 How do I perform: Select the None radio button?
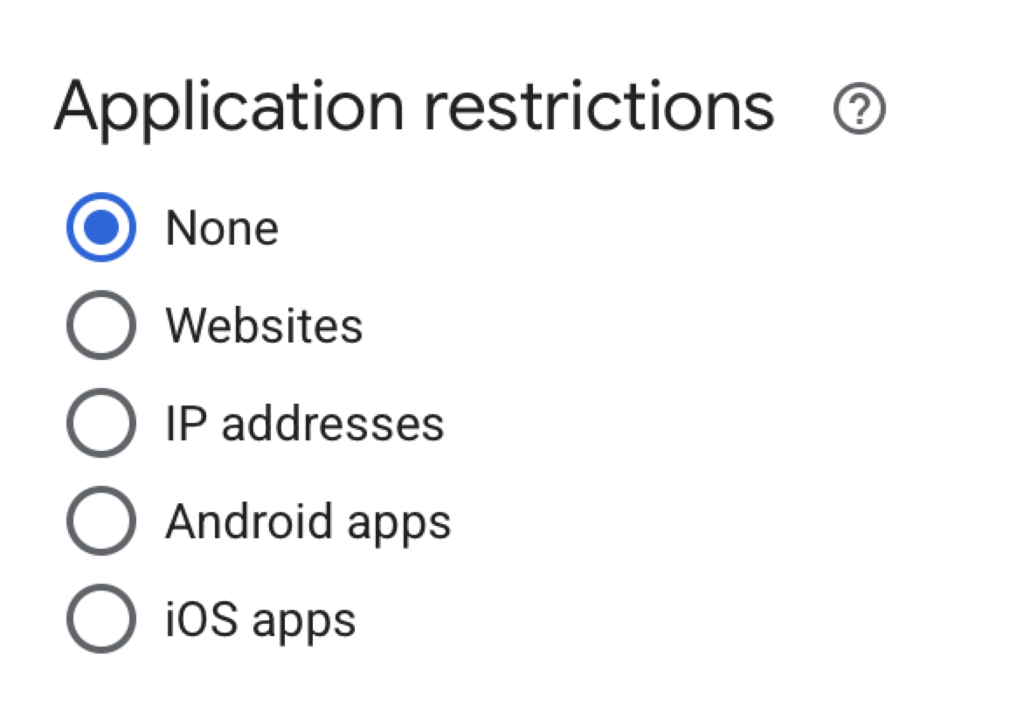point(101,228)
